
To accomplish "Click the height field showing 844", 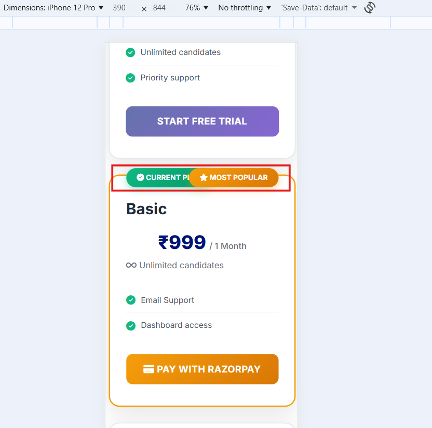I will pos(159,8).
